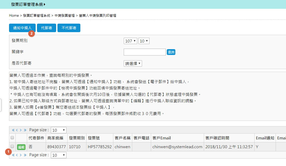Sort by 代寄郵件 column header

[x=36, y=138]
